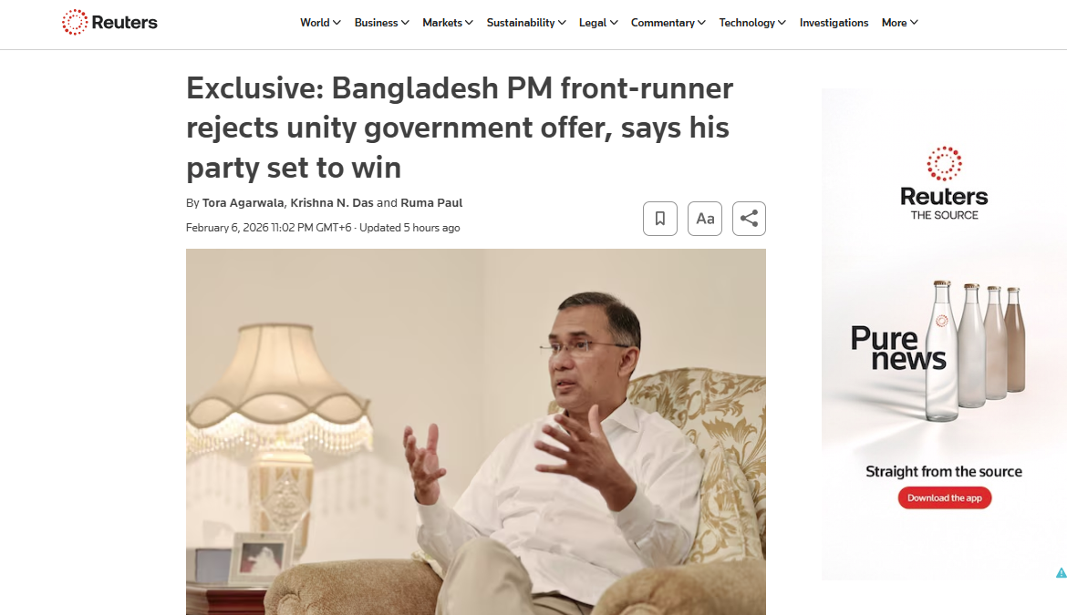Click the Reuters logo in header
1067x615 pixels.
pos(109,23)
